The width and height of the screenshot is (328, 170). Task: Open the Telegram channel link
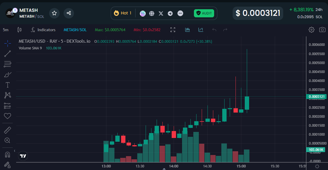click(170, 13)
